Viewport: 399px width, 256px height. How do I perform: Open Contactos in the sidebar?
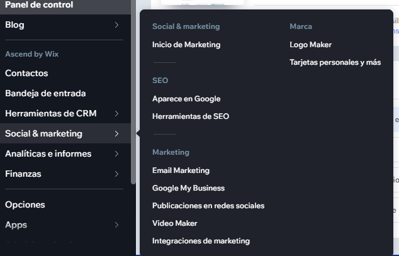pyautogui.click(x=26, y=73)
